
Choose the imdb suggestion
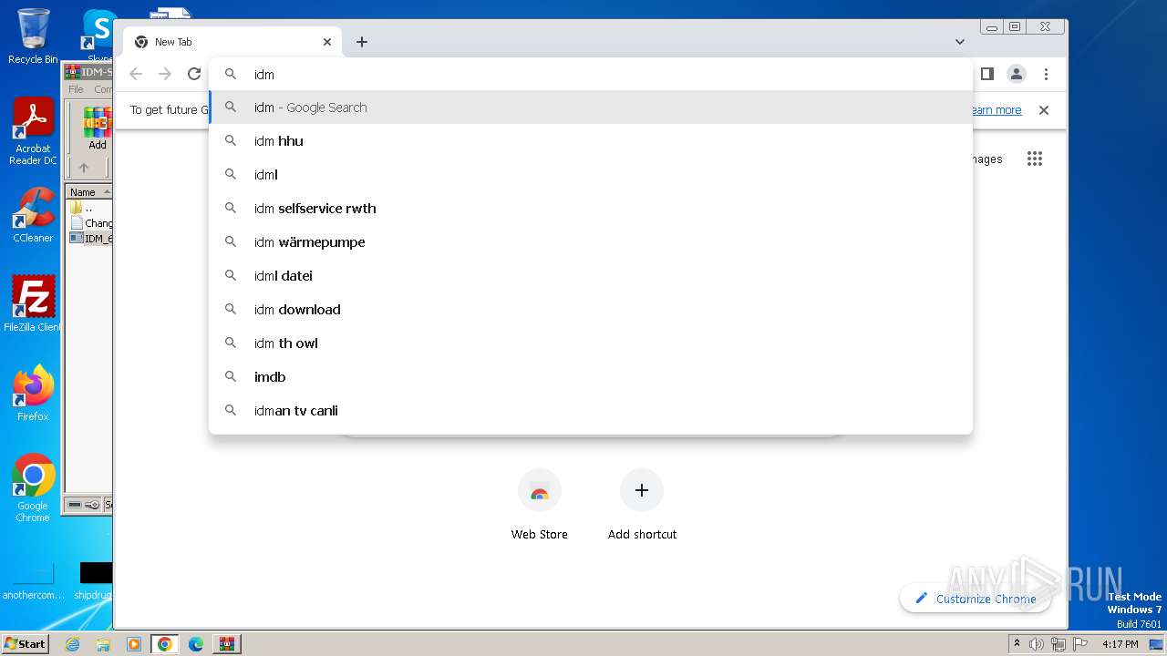(x=591, y=377)
